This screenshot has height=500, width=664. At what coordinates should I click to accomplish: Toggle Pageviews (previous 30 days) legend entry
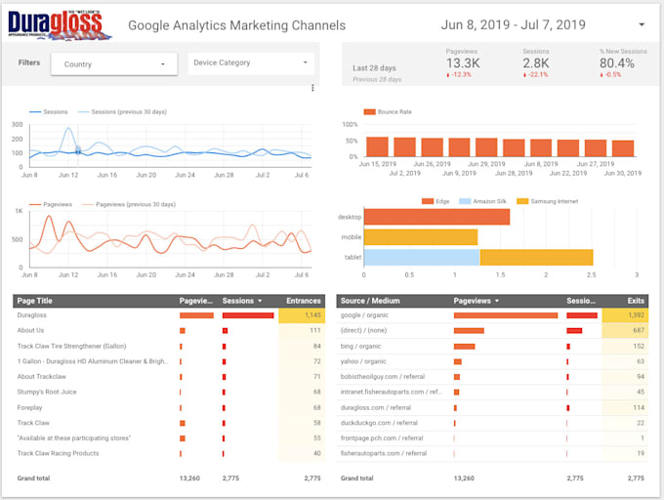coord(129,204)
